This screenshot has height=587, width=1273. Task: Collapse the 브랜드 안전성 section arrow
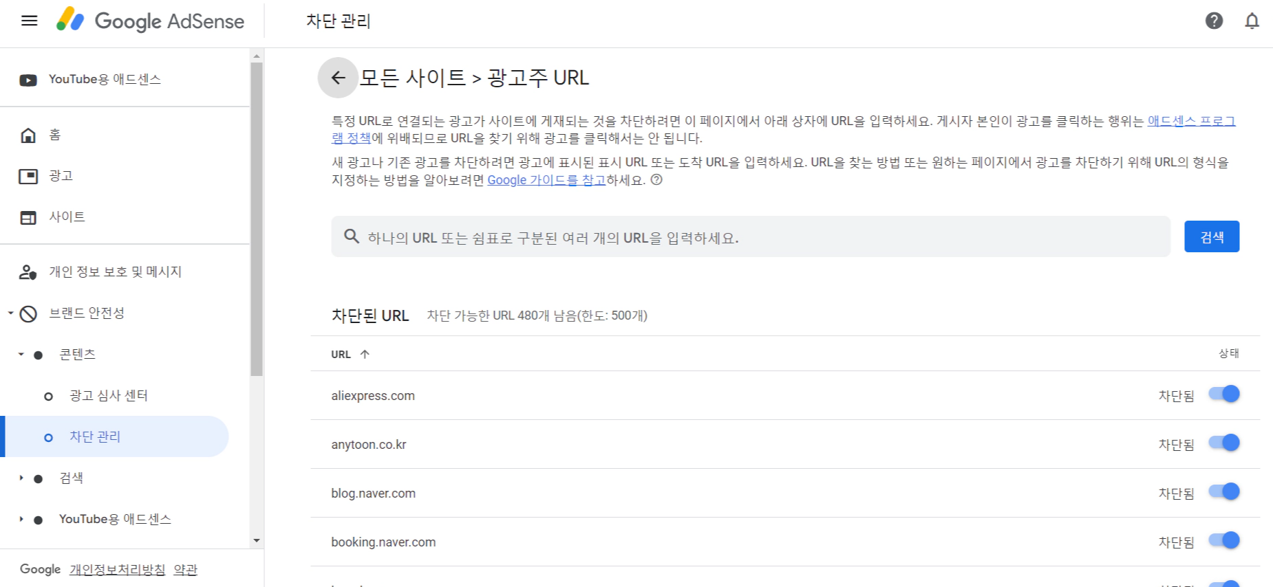click(x=10, y=313)
